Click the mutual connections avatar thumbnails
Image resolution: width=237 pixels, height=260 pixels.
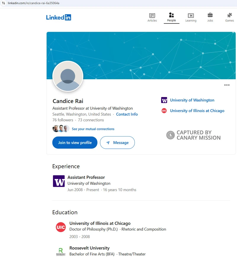61,129
